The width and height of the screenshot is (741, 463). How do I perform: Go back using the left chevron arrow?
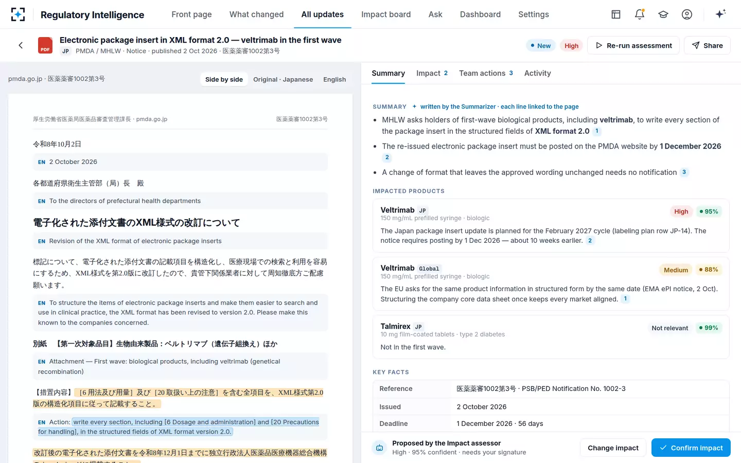coord(21,45)
